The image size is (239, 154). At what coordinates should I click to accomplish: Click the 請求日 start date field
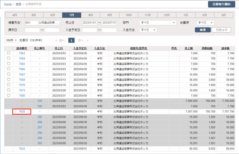click(x=32, y=30)
